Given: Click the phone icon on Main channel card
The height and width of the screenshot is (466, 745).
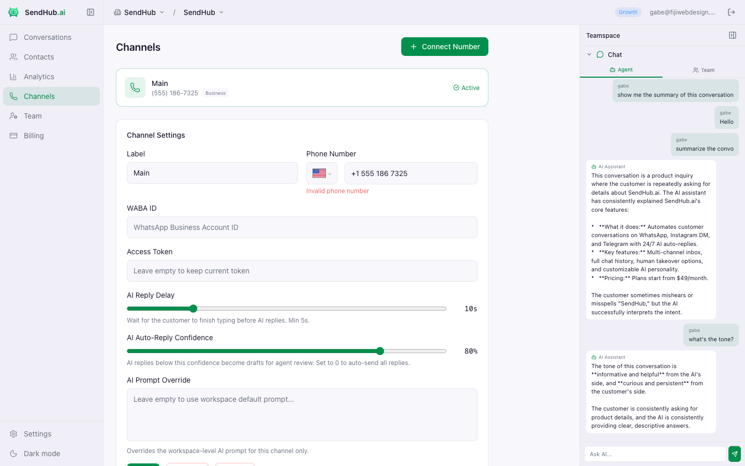Looking at the screenshot, I should click(x=135, y=88).
